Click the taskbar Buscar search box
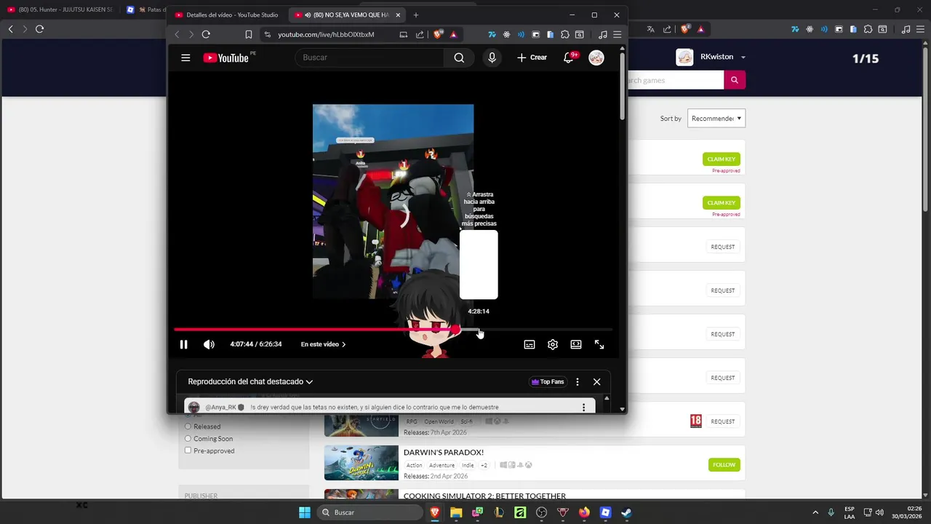This screenshot has height=524, width=931. click(x=370, y=512)
